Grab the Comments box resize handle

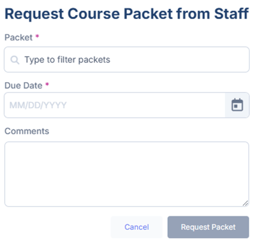coord(245,203)
